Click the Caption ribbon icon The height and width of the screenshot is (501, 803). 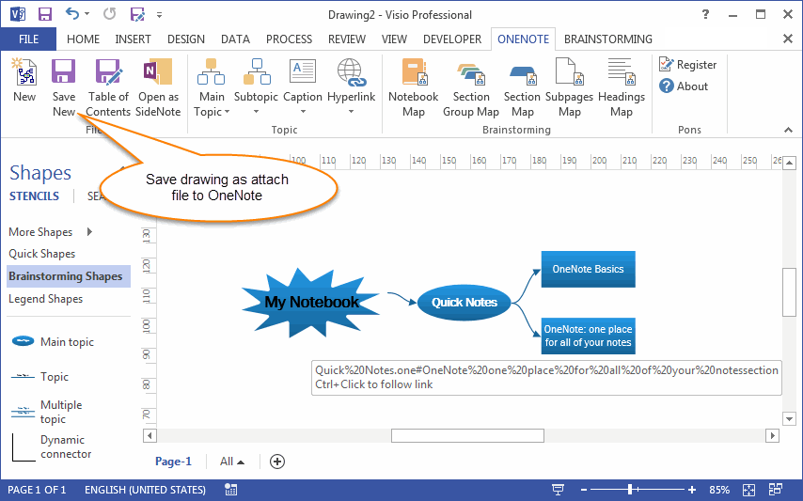[x=303, y=71]
